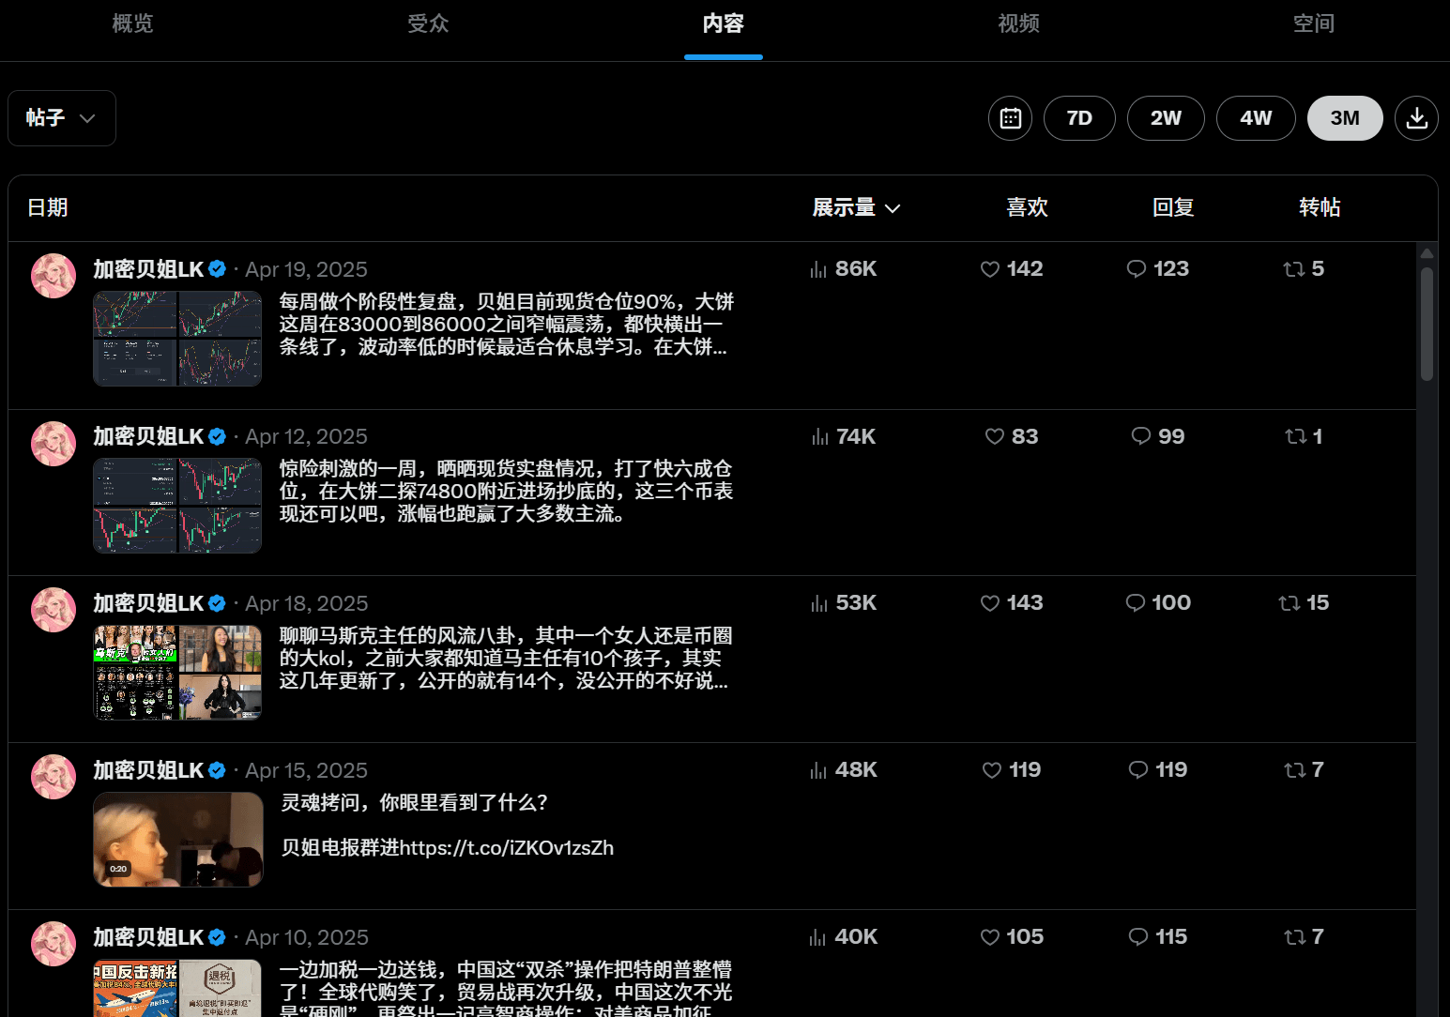Open post text starting 惊险刺激的一周
The height and width of the screenshot is (1017, 1450).
[506, 492]
